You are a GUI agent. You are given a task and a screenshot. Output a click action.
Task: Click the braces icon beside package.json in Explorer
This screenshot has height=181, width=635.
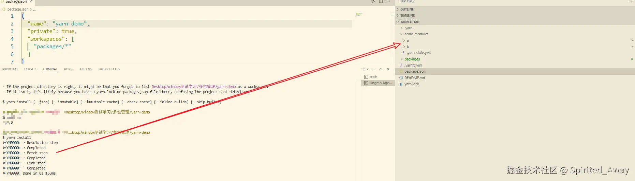point(401,71)
